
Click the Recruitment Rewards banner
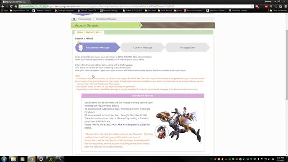(143, 96)
